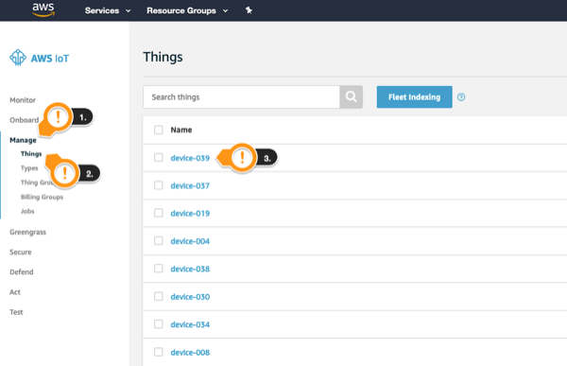Open the device-037 thing link
Image resolution: width=567 pixels, height=366 pixels.
point(190,185)
